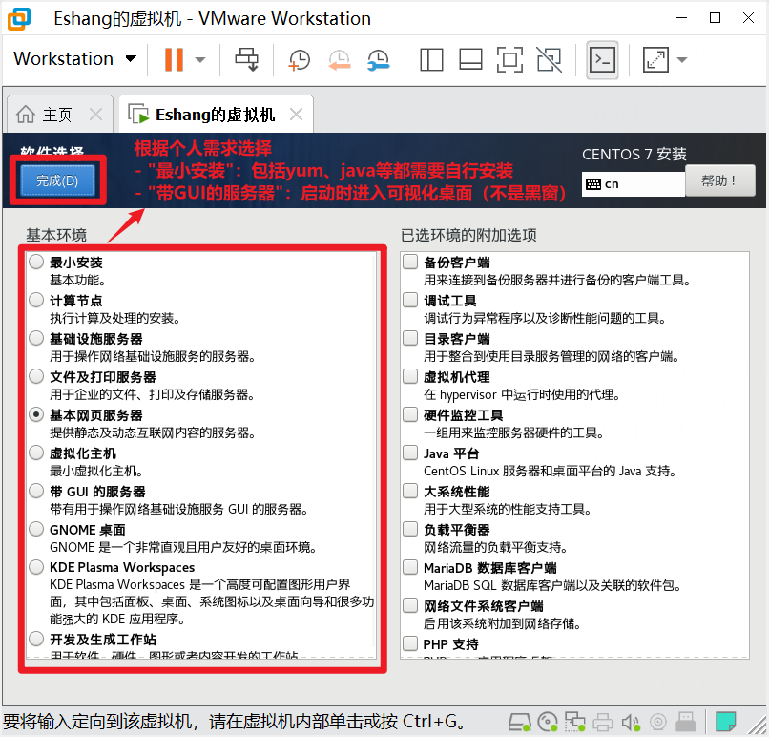Image resolution: width=769 pixels, height=737 pixels.
Task: Select KDE Plasma Workspaces radio option
Action: tap(36, 567)
